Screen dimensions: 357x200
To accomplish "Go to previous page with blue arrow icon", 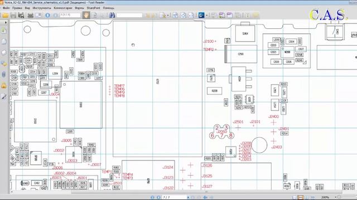I will (47, 15).
